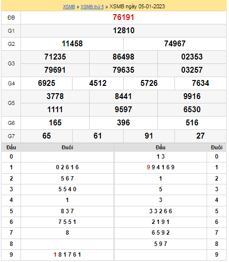Select G4 number 6925
The width and height of the screenshot is (229, 262).
tap(47, 83)
